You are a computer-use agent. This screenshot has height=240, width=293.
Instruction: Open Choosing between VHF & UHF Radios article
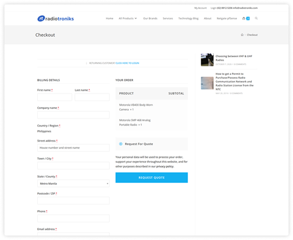(x=234, y=58)
